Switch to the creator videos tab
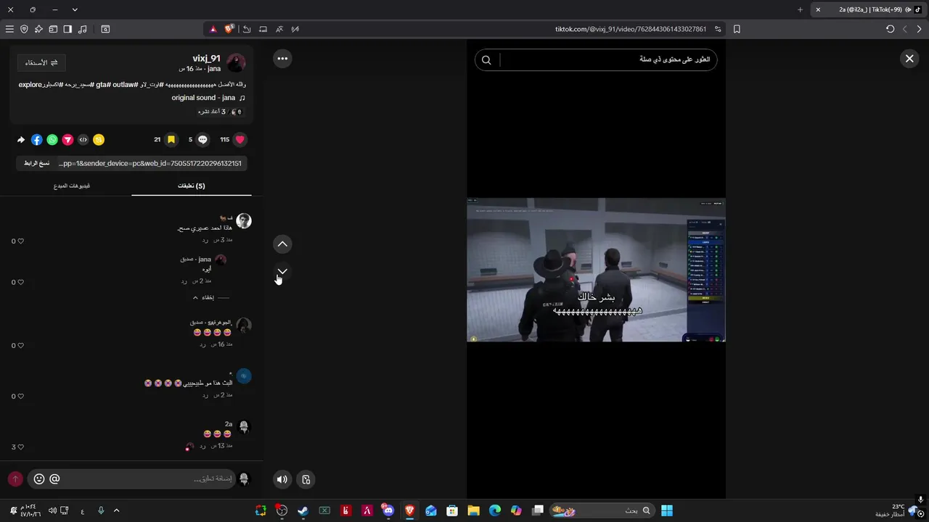Image resolution: width=929 pixels, height=522 pixels. (72, 186)
